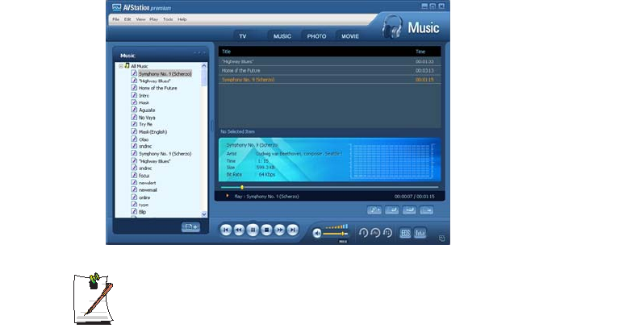Click the small mode-switch icon in the bottom corner
This screenshot has height=328, width=631.
441,239
